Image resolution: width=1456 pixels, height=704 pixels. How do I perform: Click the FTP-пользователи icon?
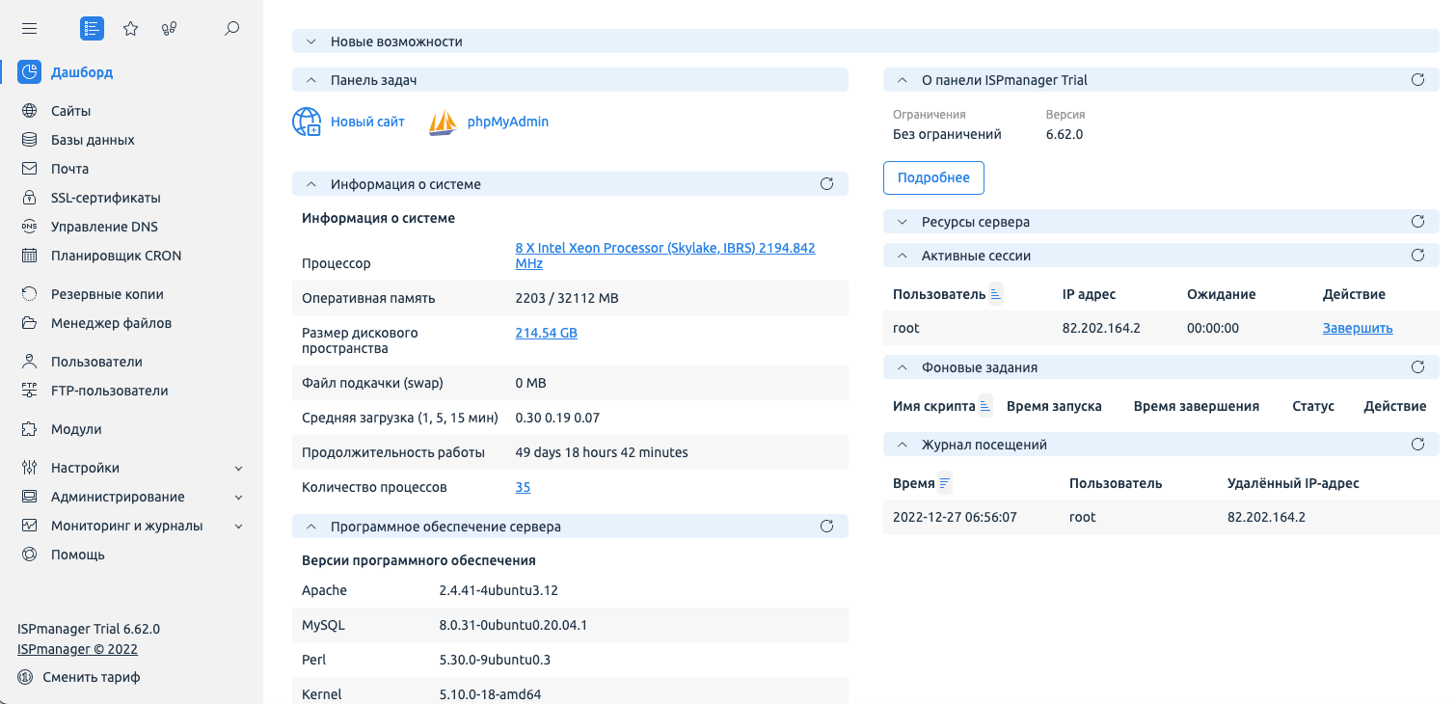tap(30, 391)
